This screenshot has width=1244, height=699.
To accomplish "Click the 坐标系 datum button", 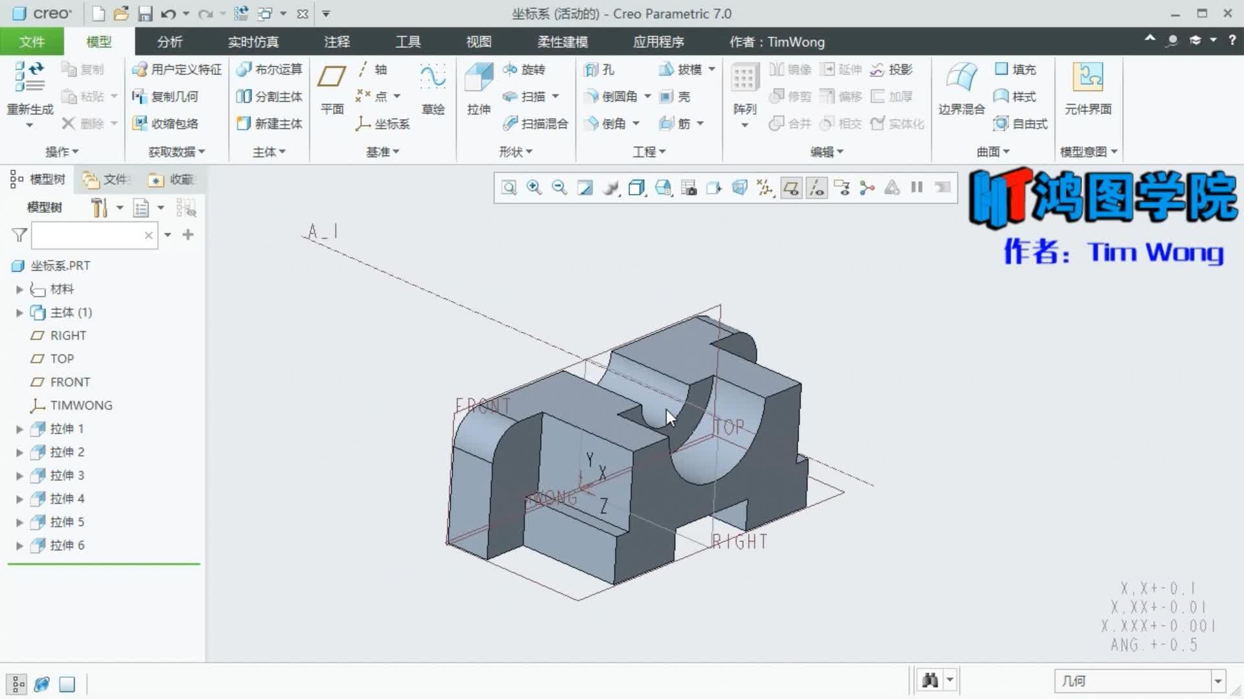I will tap(384, 124).
